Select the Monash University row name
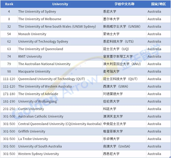 32,34
